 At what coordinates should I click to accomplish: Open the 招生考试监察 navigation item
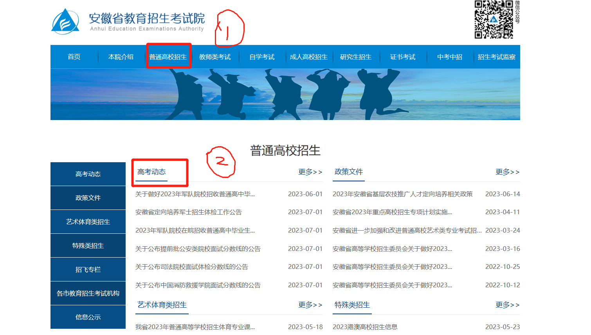[496, 57]
